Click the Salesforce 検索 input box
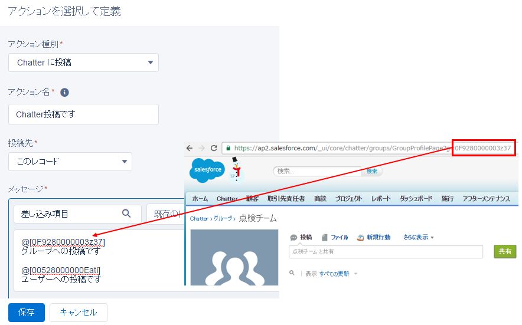Viewport: 522px width, 325px height. [x=317, y=171]
